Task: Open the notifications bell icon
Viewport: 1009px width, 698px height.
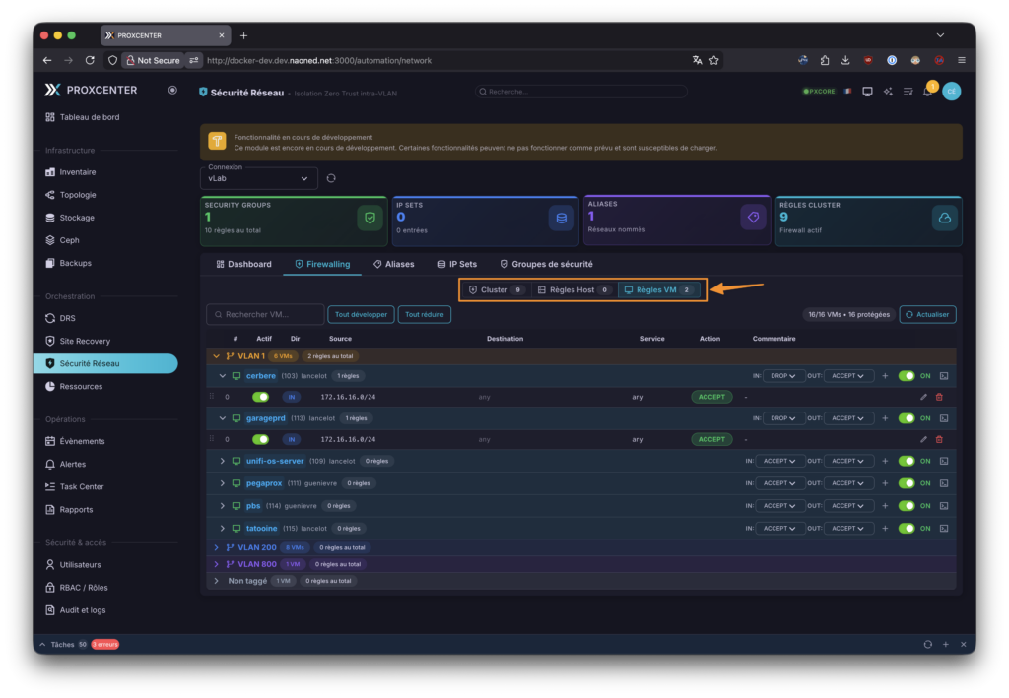Action: (927, 92)
